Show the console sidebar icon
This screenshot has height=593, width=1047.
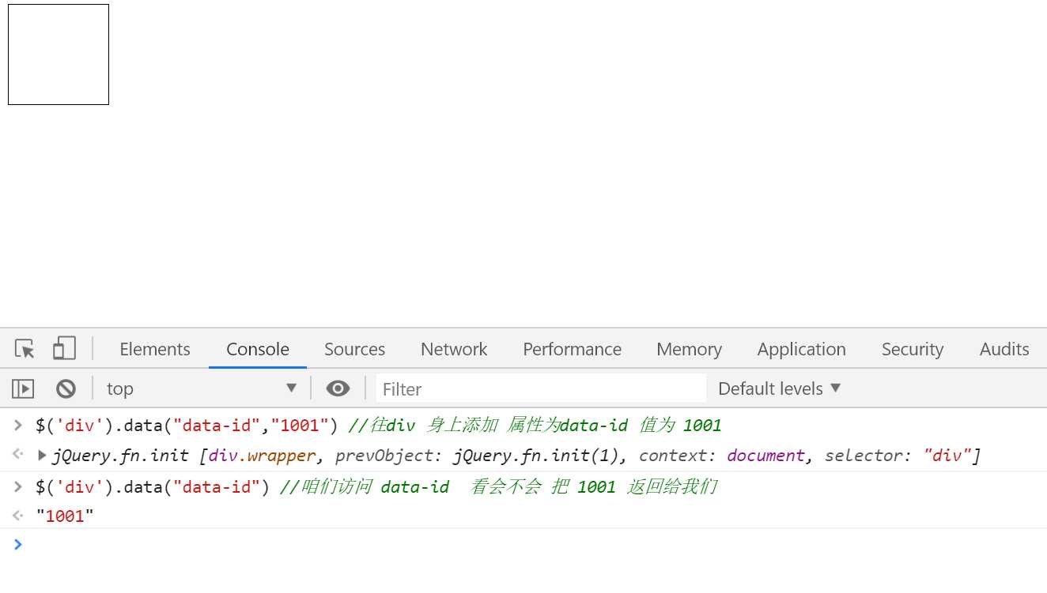(x=23, y=388)
